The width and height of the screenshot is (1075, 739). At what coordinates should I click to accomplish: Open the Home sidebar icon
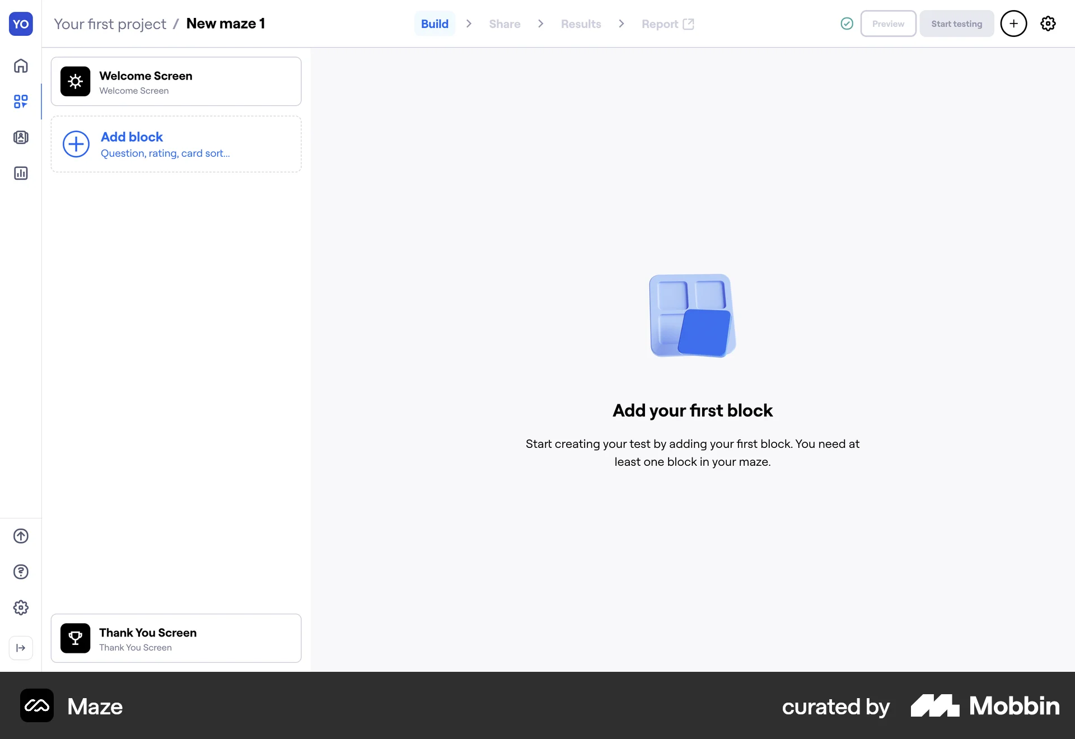click(21, 66)
